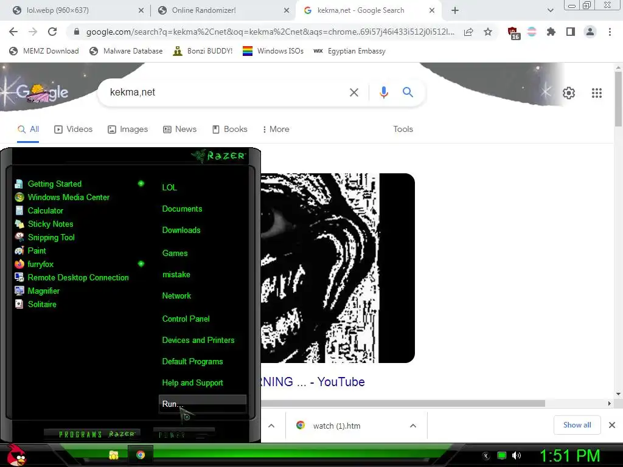Close the lol.webp tab
Screen dimensions: 623x467
pos(141,11)
